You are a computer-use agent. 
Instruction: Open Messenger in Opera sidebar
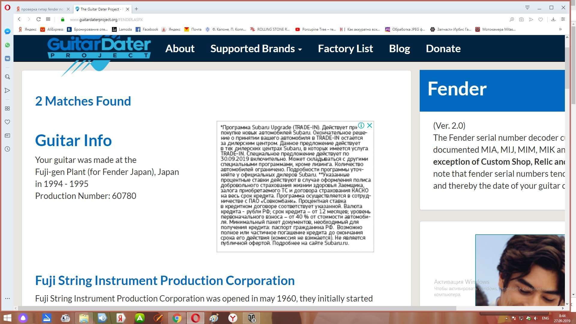tap(7, 31)
